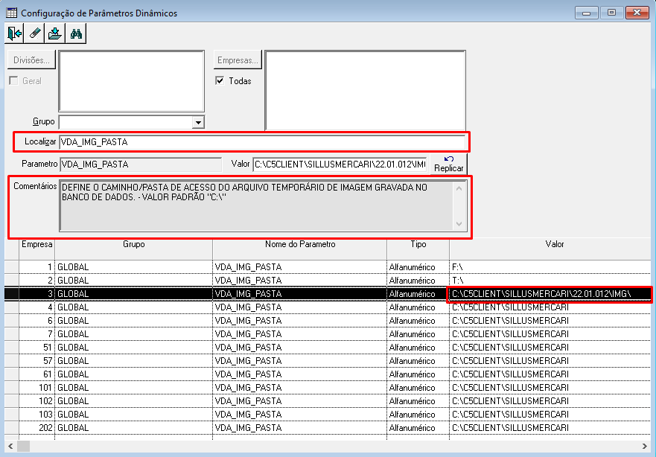Click the Comentários scroll down arrow
The image size is (656, 457).
pos(459,224)
